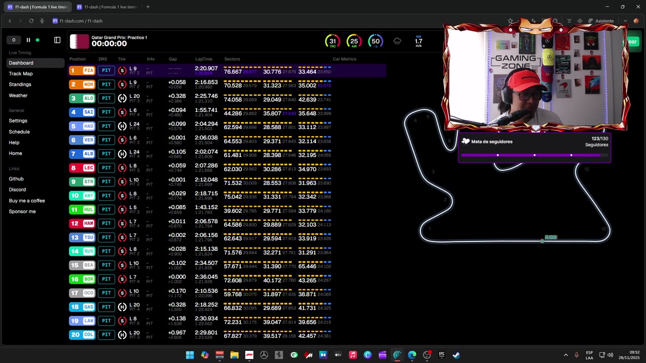The width and height of the screenshot is (646, 363).
Task: Click Buy me a coffee
Action: pyautogui.click(x=27, y=201)
